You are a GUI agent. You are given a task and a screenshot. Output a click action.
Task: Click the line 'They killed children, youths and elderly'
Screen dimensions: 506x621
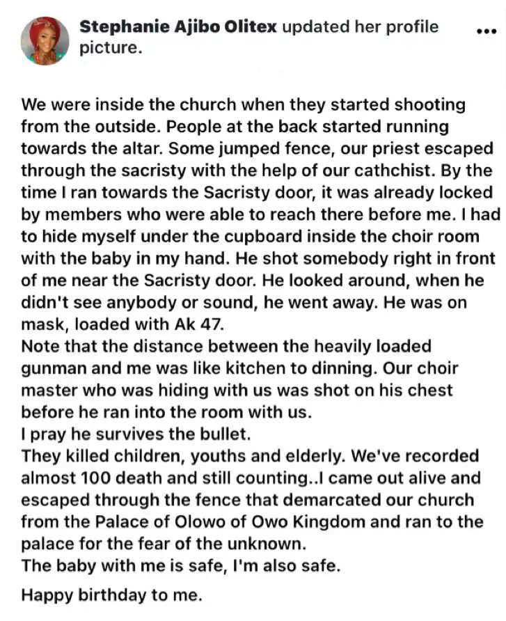pos(250,456)
